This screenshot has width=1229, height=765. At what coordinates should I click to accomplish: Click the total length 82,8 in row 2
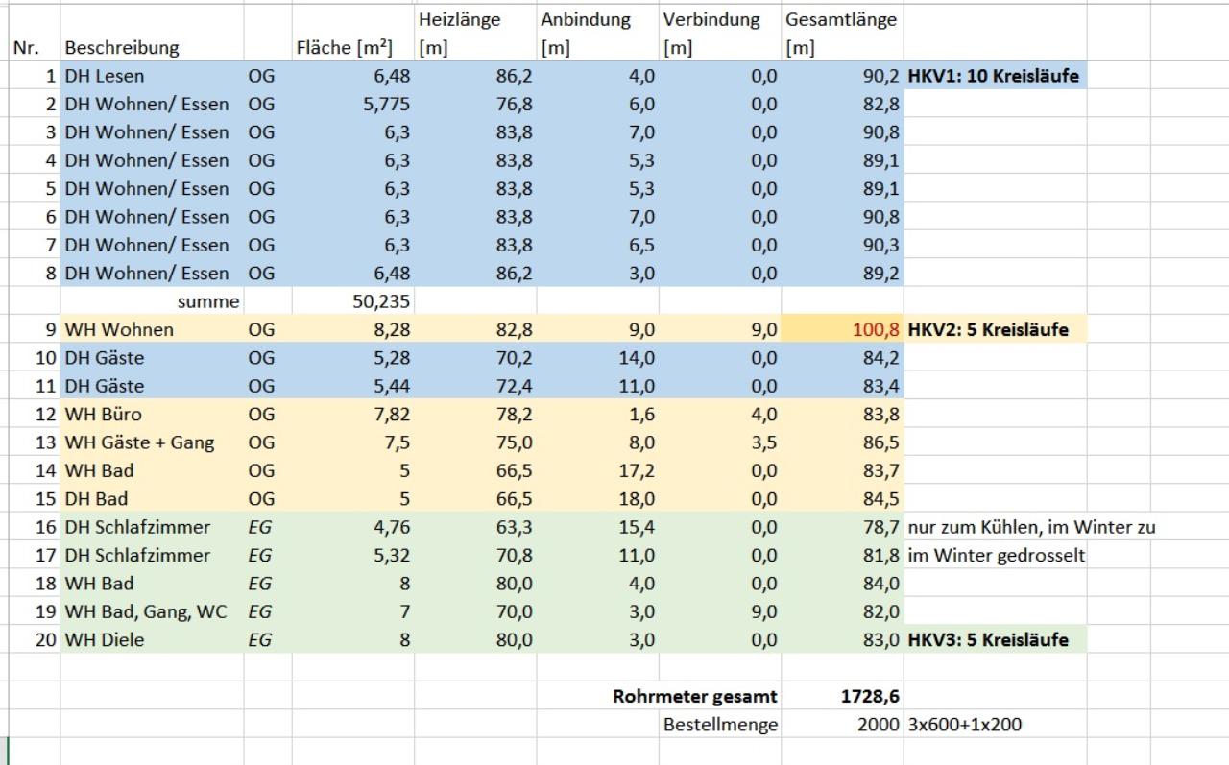[x=842, y=104]
